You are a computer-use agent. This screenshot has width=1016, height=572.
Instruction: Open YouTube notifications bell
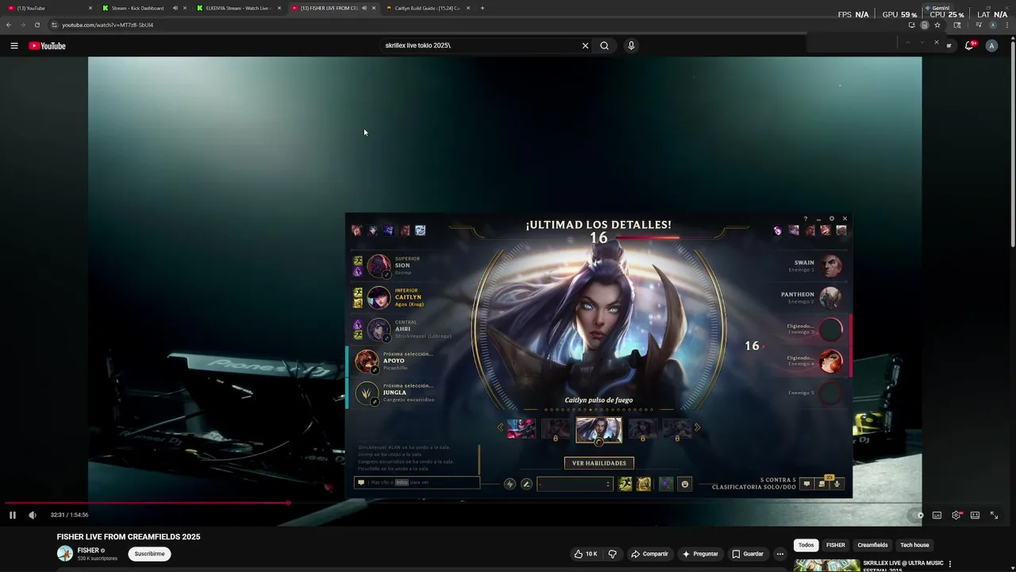click(969, 45)
